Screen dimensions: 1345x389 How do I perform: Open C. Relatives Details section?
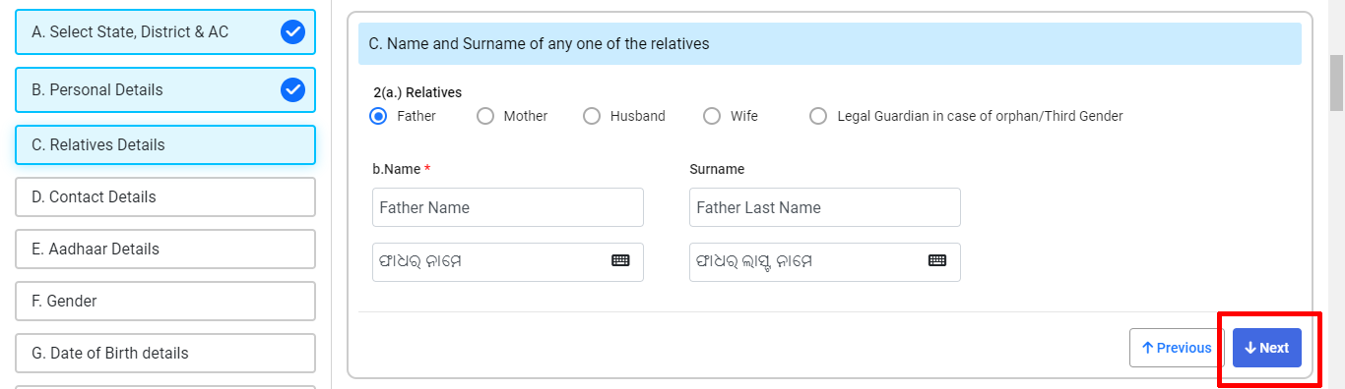[x=165, y=144]
